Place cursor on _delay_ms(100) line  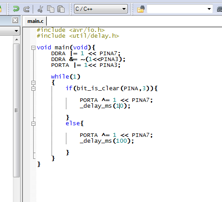pyautogui.click(x=107, y=141)
